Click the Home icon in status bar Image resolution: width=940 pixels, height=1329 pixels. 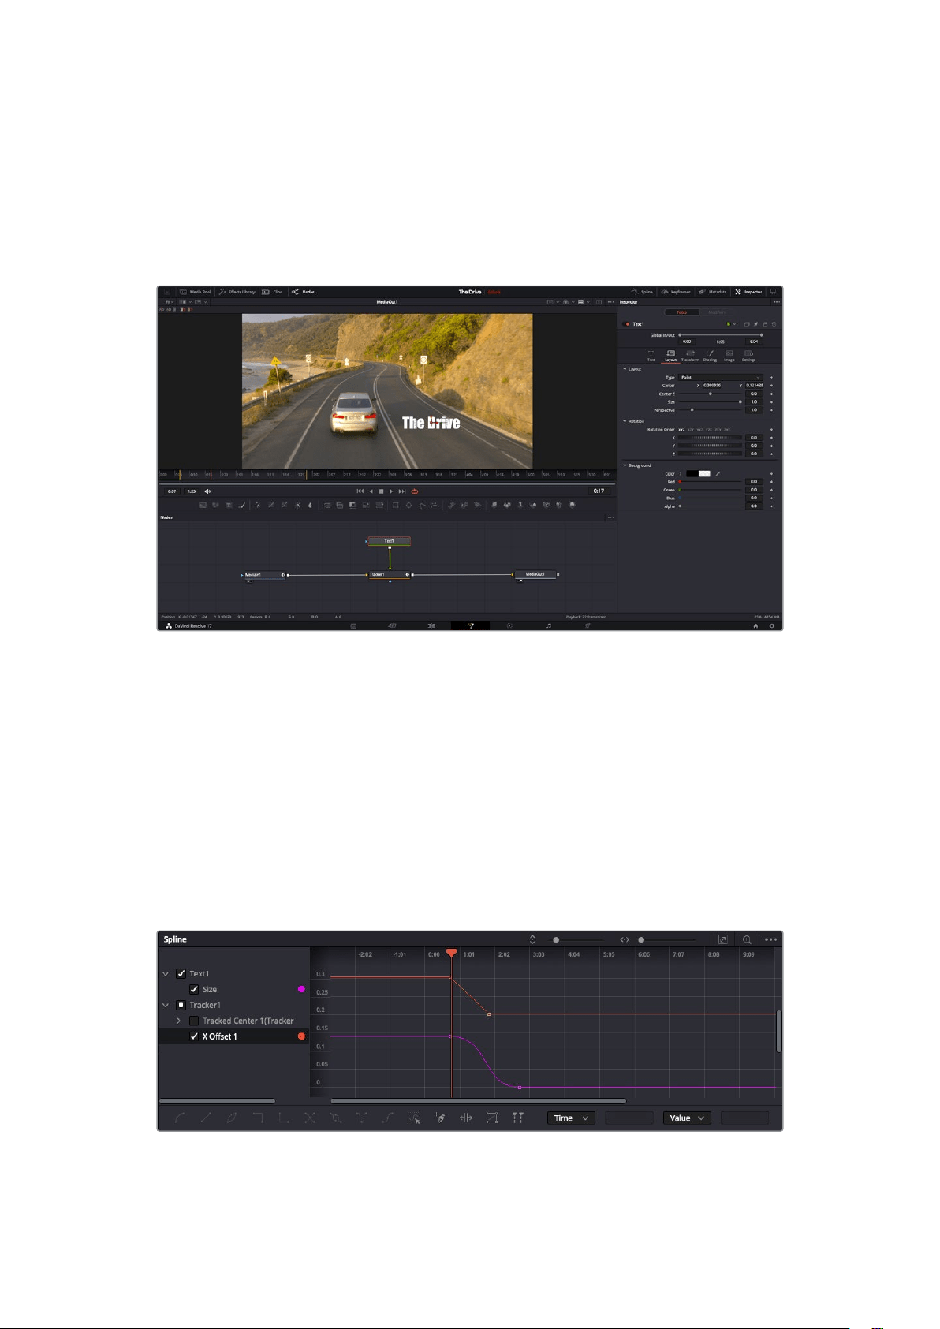coord(755,625)
